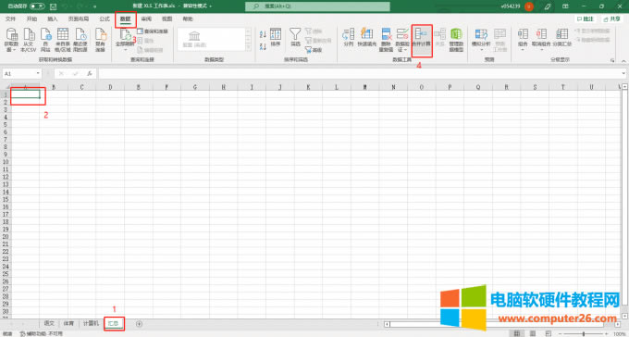This screenshot has height=337, width=629.
Task: Open the Formulas (公式) ribbon tab
Action: pyautogui.click(x=105, y=19)
